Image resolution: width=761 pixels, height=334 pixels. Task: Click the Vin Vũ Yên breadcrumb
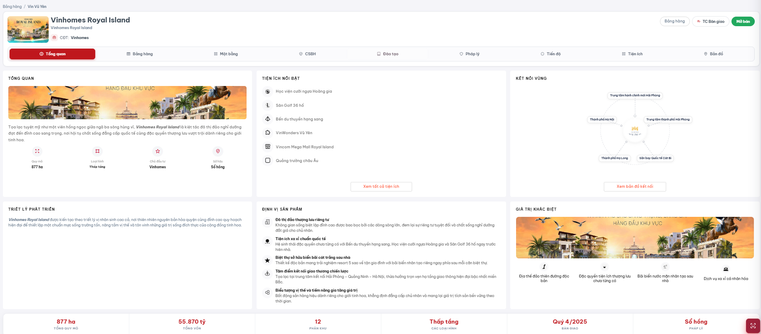(37, 7)
